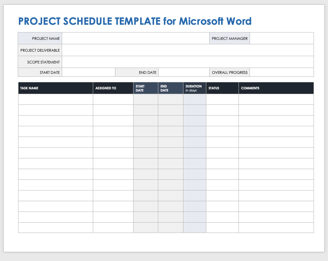Screen dimensions: 328x261
Task: Click the Duration in days column header
Action: coord(195,88)
